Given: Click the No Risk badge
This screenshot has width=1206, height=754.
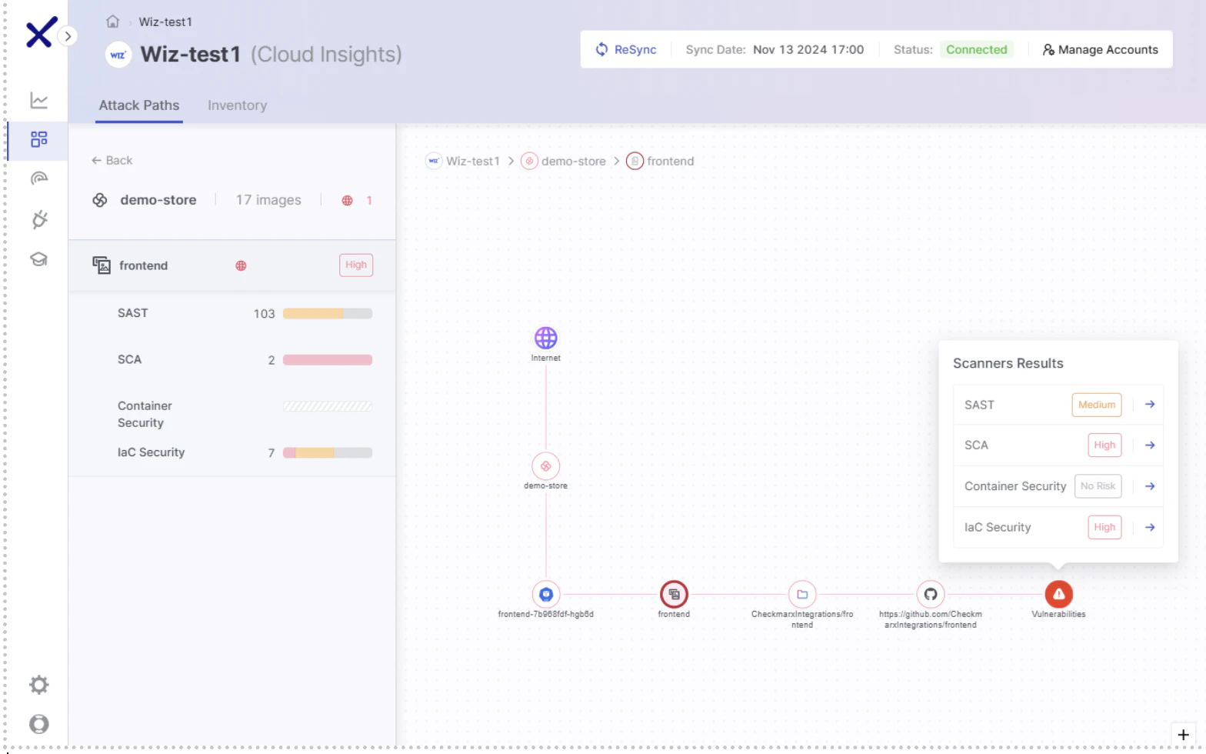Looking at the screenshot, I should coord(1098,486).
